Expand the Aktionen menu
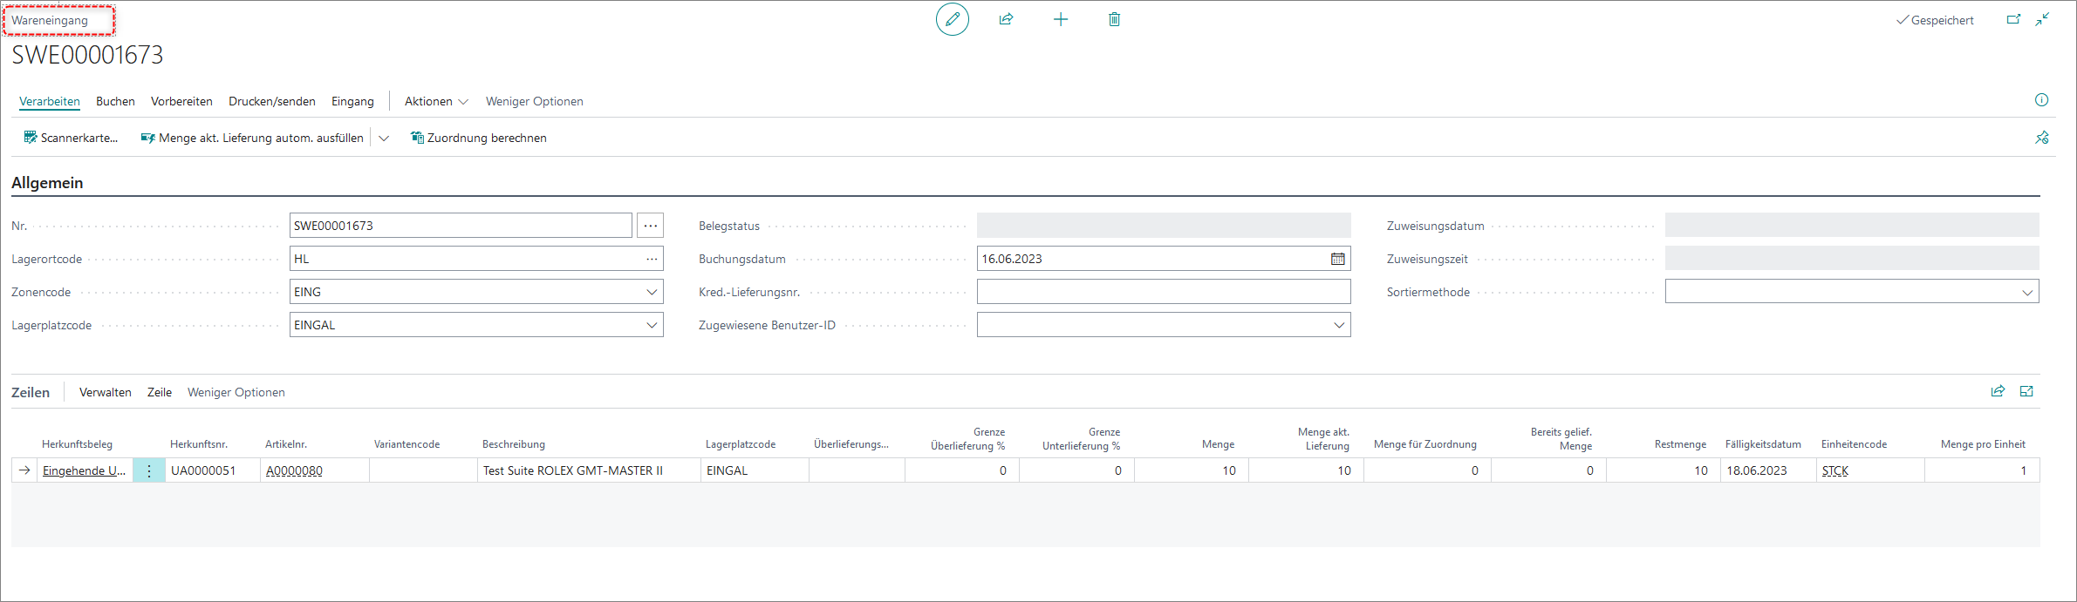 [x=436, y=101]
